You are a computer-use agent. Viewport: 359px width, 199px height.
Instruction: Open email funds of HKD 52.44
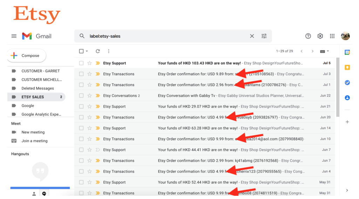click(205, 182)
